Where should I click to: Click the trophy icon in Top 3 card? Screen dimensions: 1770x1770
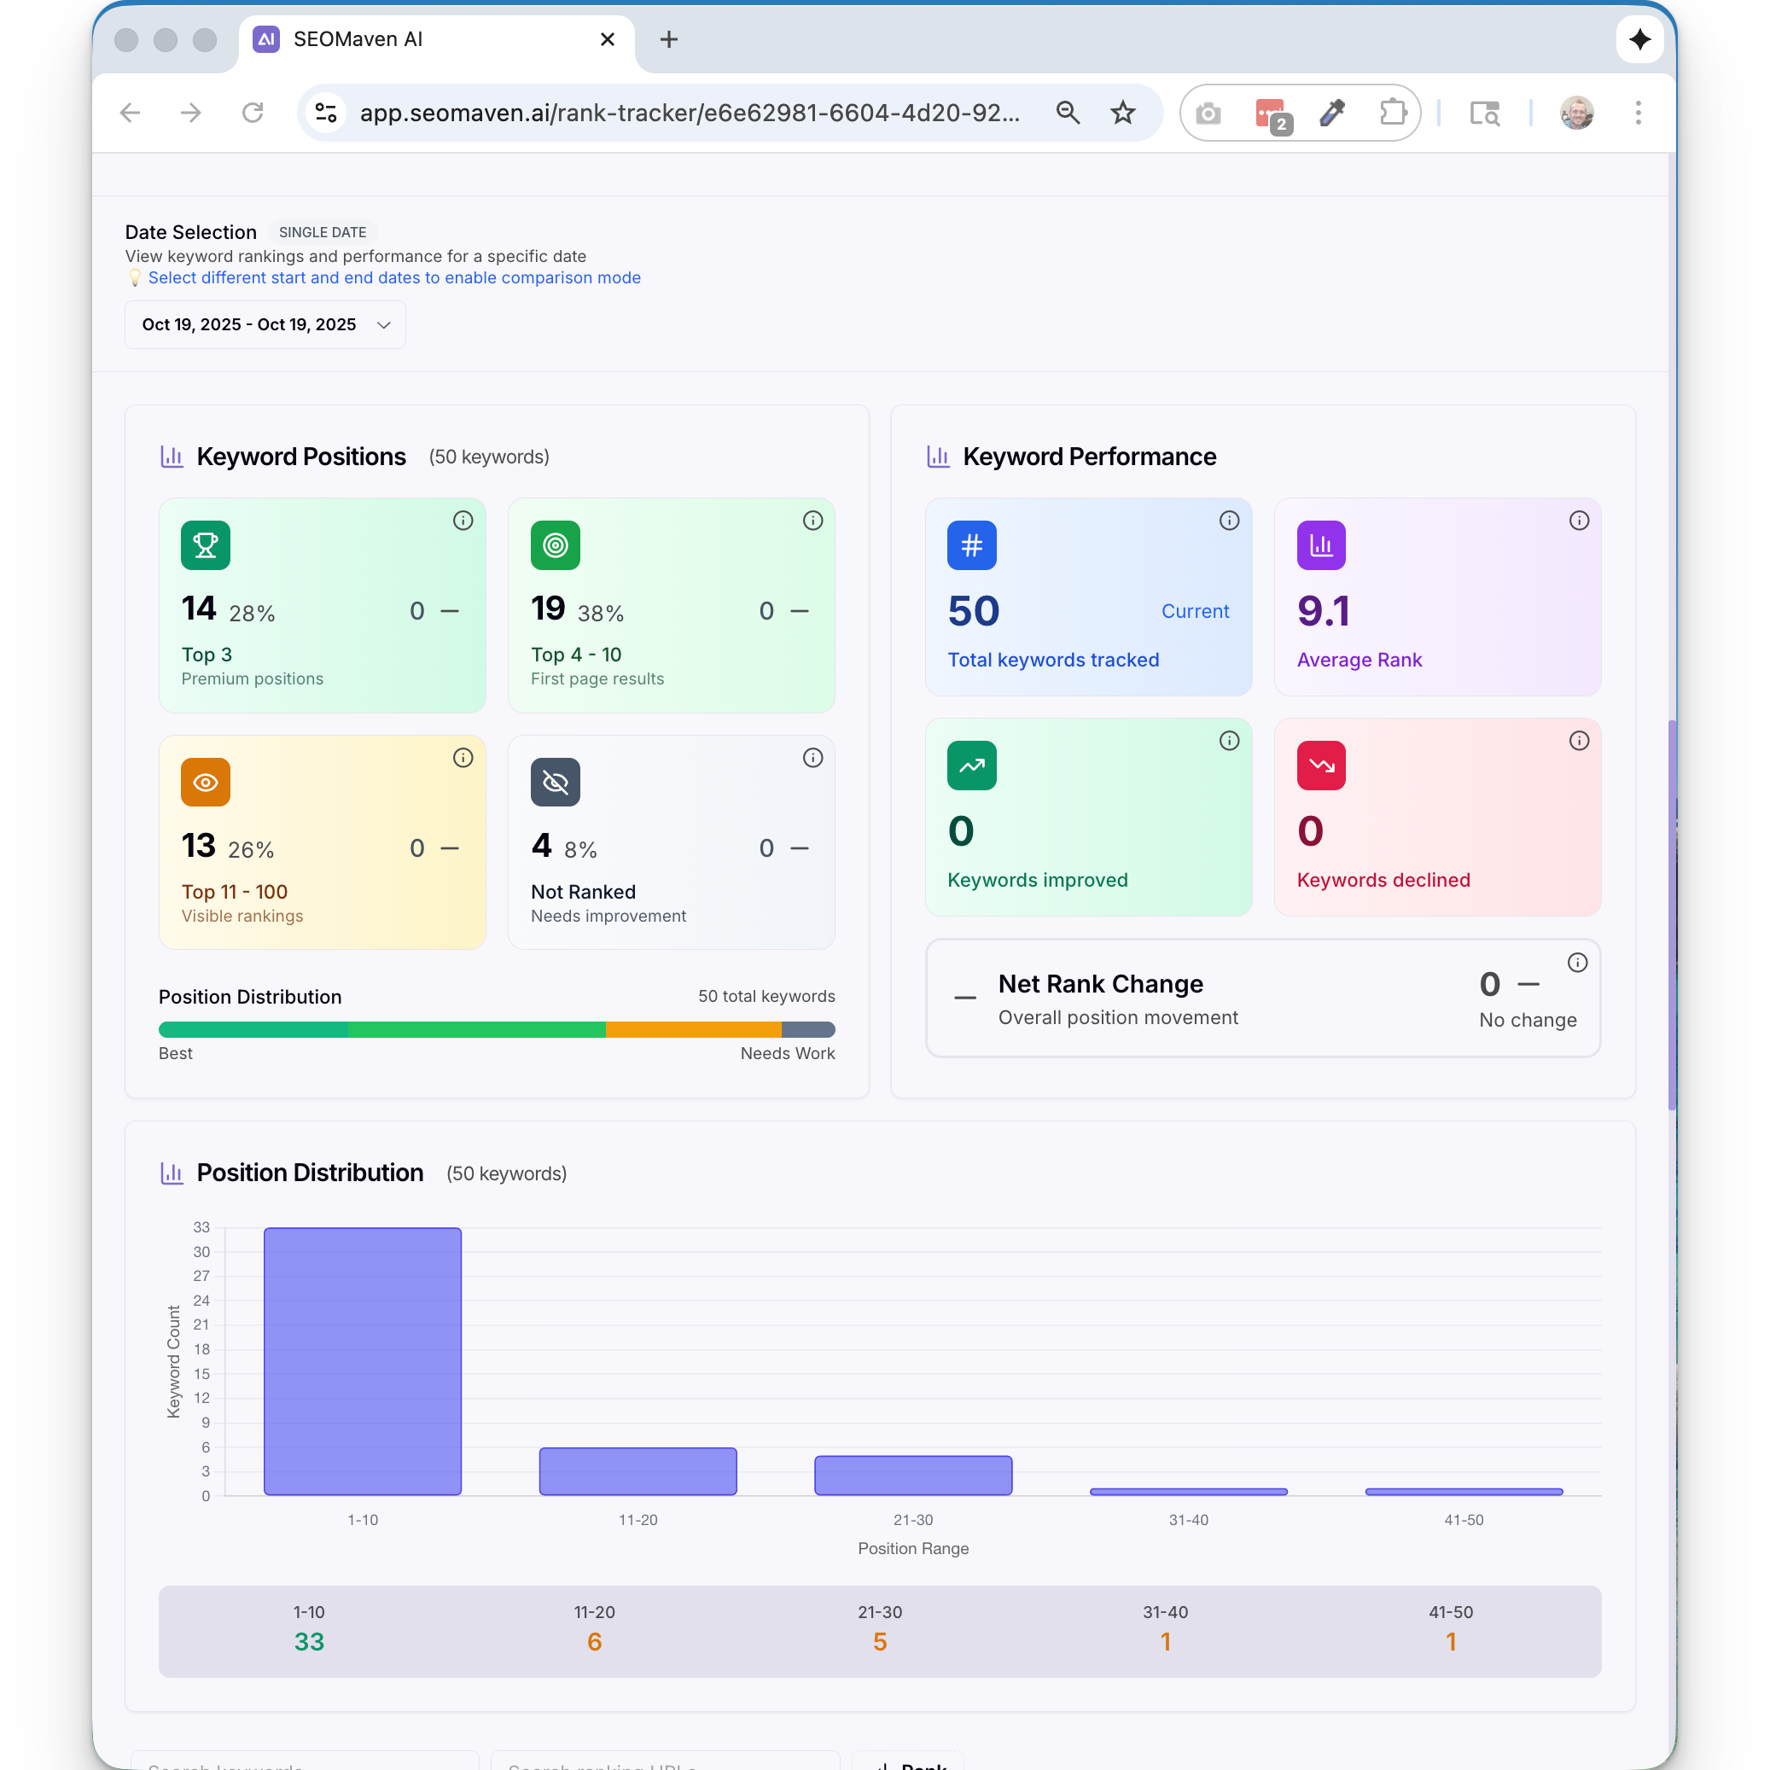[205, 545]
